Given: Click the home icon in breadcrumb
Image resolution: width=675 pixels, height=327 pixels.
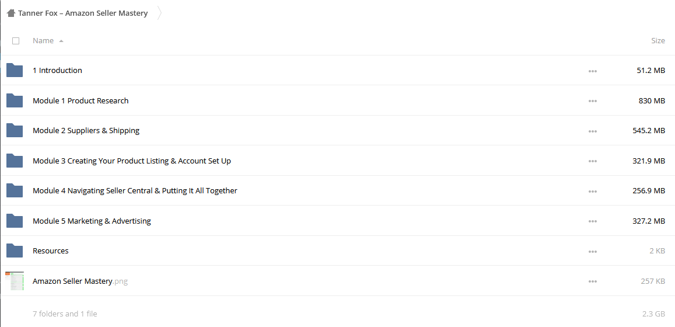Looking at the screenshot, I should point(11,13).
